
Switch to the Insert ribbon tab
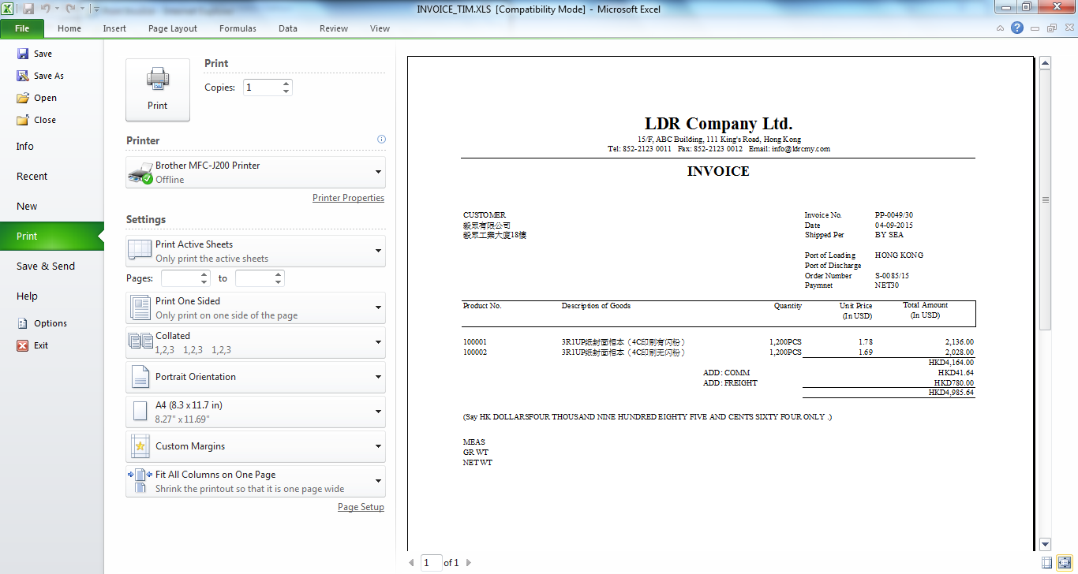pos(114,28)
